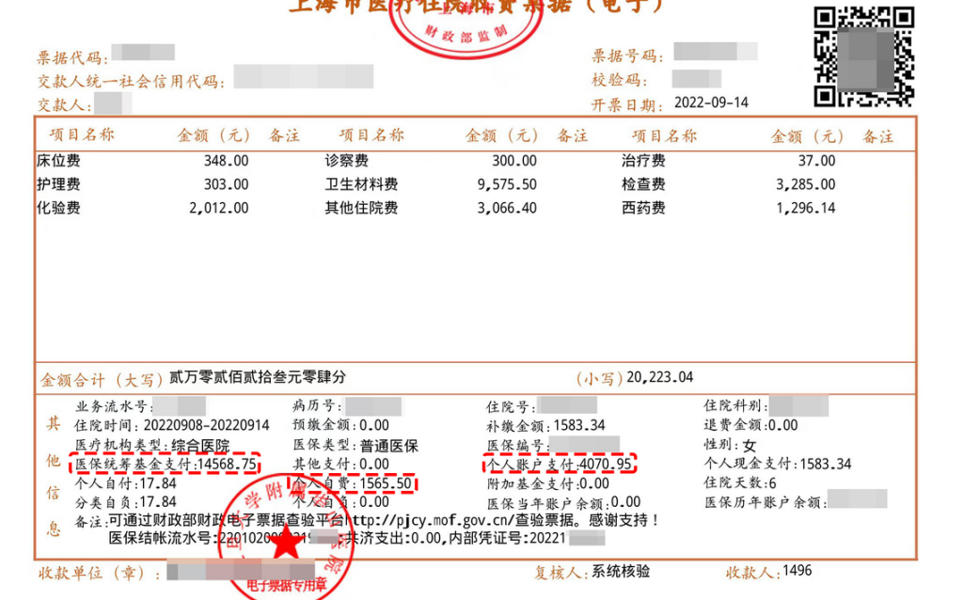Image resolution: width=963 pixels, height=600 pixels.
Task: Select reviewer name '系统核验'
Action: click(x=621, y=572)
